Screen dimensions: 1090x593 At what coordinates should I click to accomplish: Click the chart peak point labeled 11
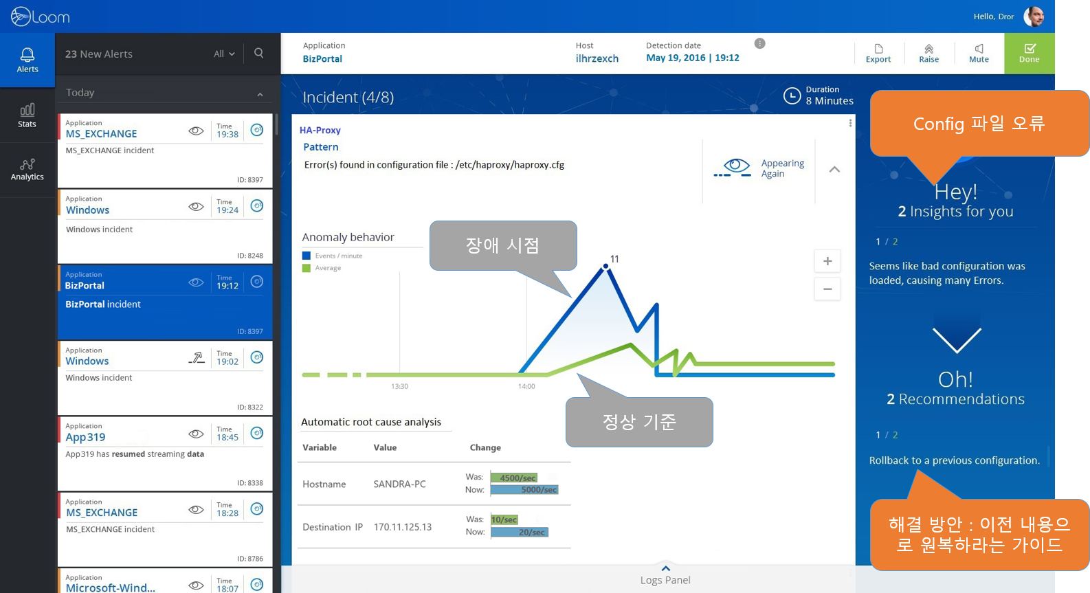point(605,266)
